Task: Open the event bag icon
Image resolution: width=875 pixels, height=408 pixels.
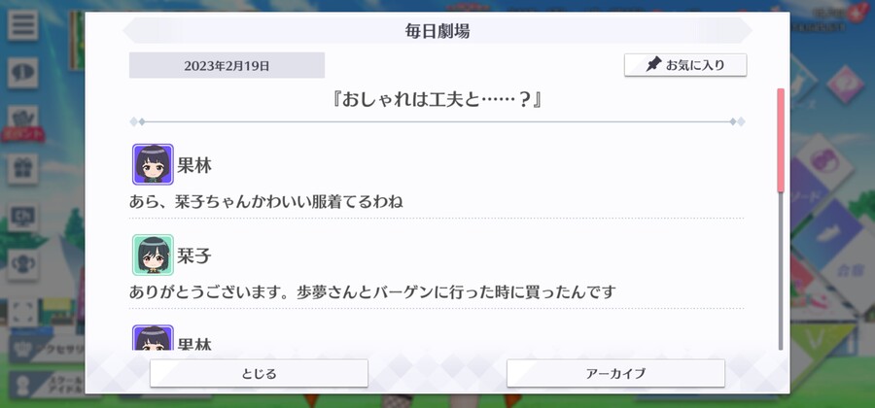Action: point(23,121)
